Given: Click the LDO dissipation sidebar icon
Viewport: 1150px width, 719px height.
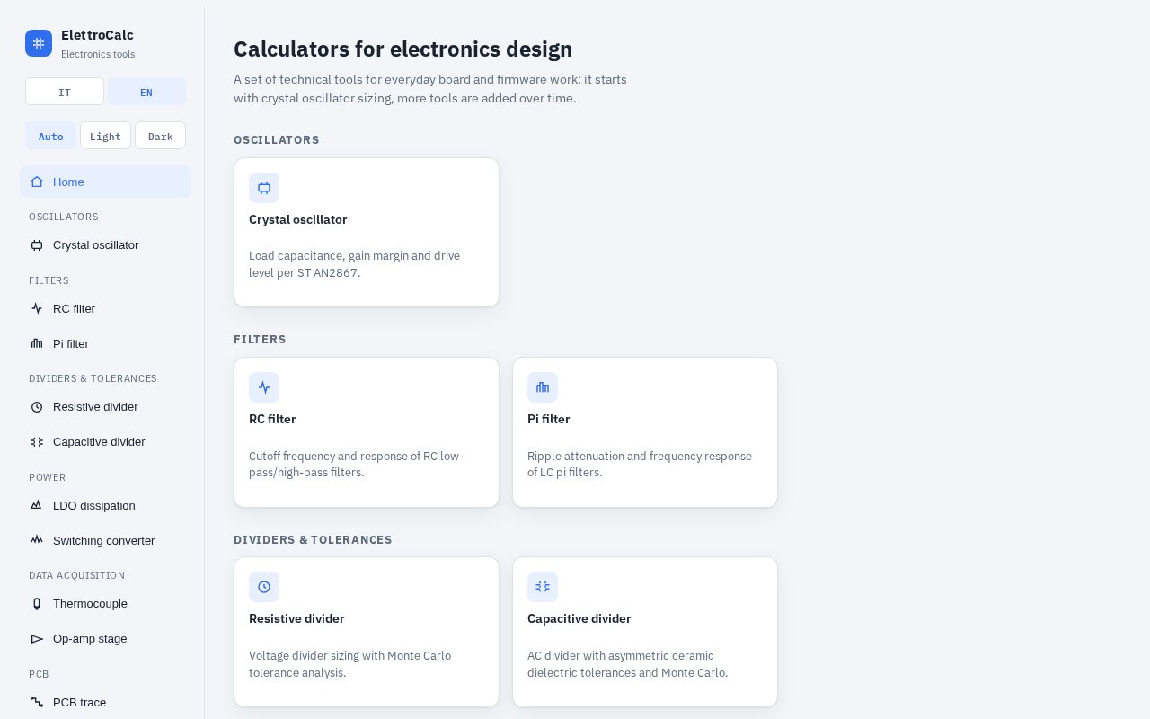Looking at the screenshot, I should (x=37, y=505).
